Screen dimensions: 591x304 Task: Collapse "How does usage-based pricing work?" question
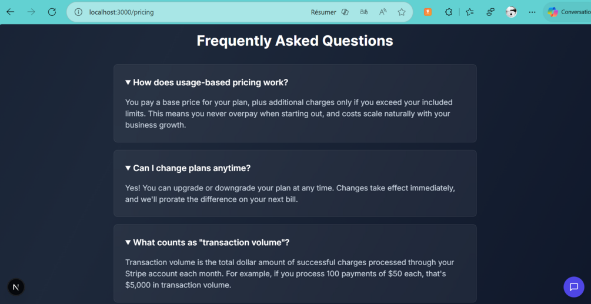pyautogui.click(x=206, y=82)
